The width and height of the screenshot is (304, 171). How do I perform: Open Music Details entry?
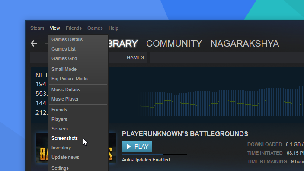[x=78, y=89]
